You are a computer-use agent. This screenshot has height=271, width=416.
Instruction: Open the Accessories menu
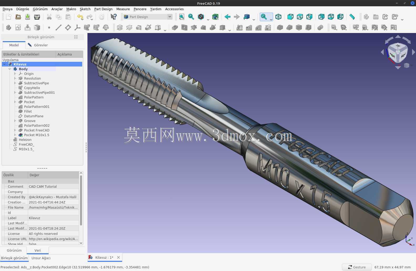click(x=174, y=9)
